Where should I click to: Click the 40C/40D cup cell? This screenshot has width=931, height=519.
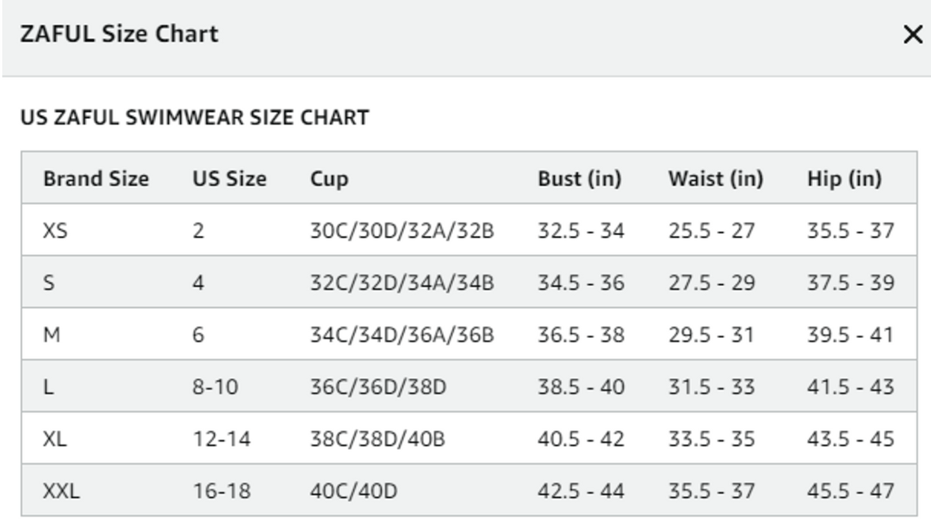pyautogui.click(x=354, y=491)
